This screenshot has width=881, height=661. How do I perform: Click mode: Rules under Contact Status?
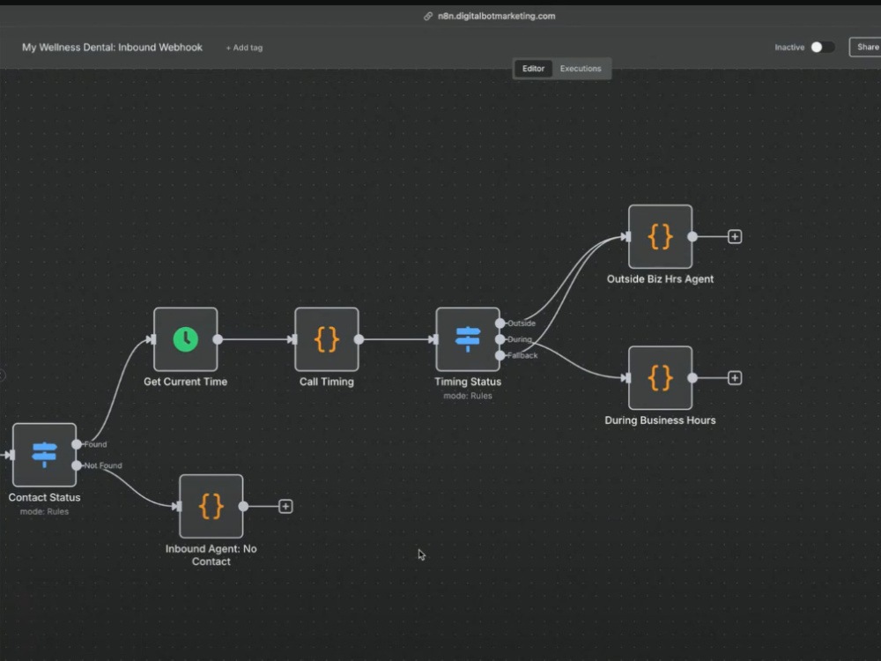(44, 511)
